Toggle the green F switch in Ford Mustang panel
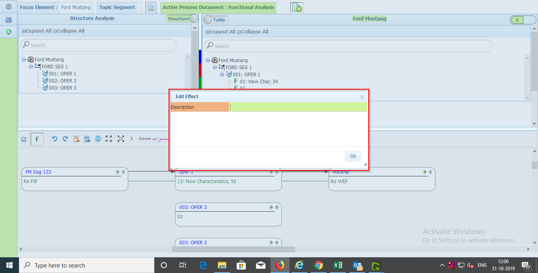538x273 pixels. (523, 20)
